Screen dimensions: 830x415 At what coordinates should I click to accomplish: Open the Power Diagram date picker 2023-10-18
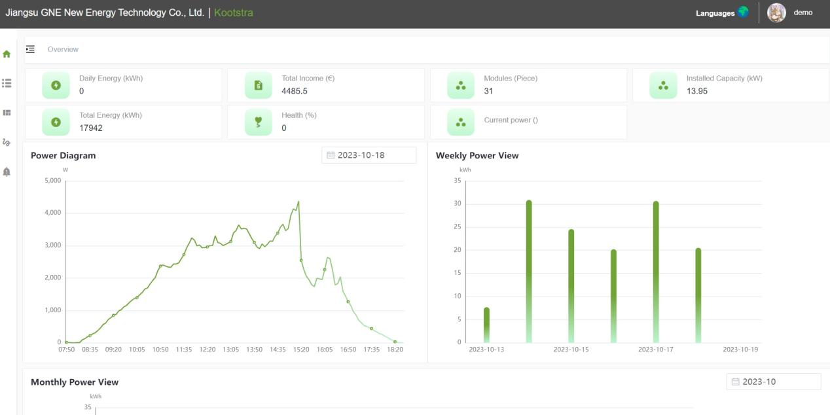[369, 155]
